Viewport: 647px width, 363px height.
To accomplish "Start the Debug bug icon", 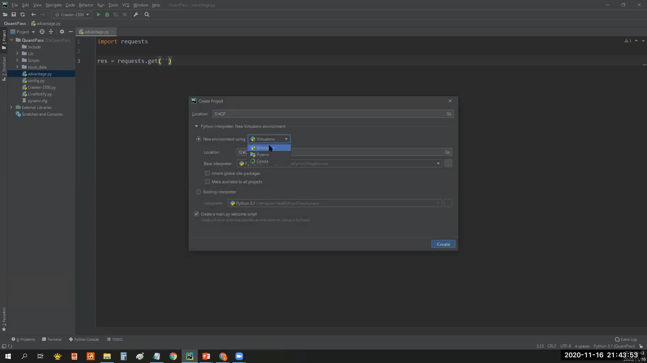I will 107,14.
